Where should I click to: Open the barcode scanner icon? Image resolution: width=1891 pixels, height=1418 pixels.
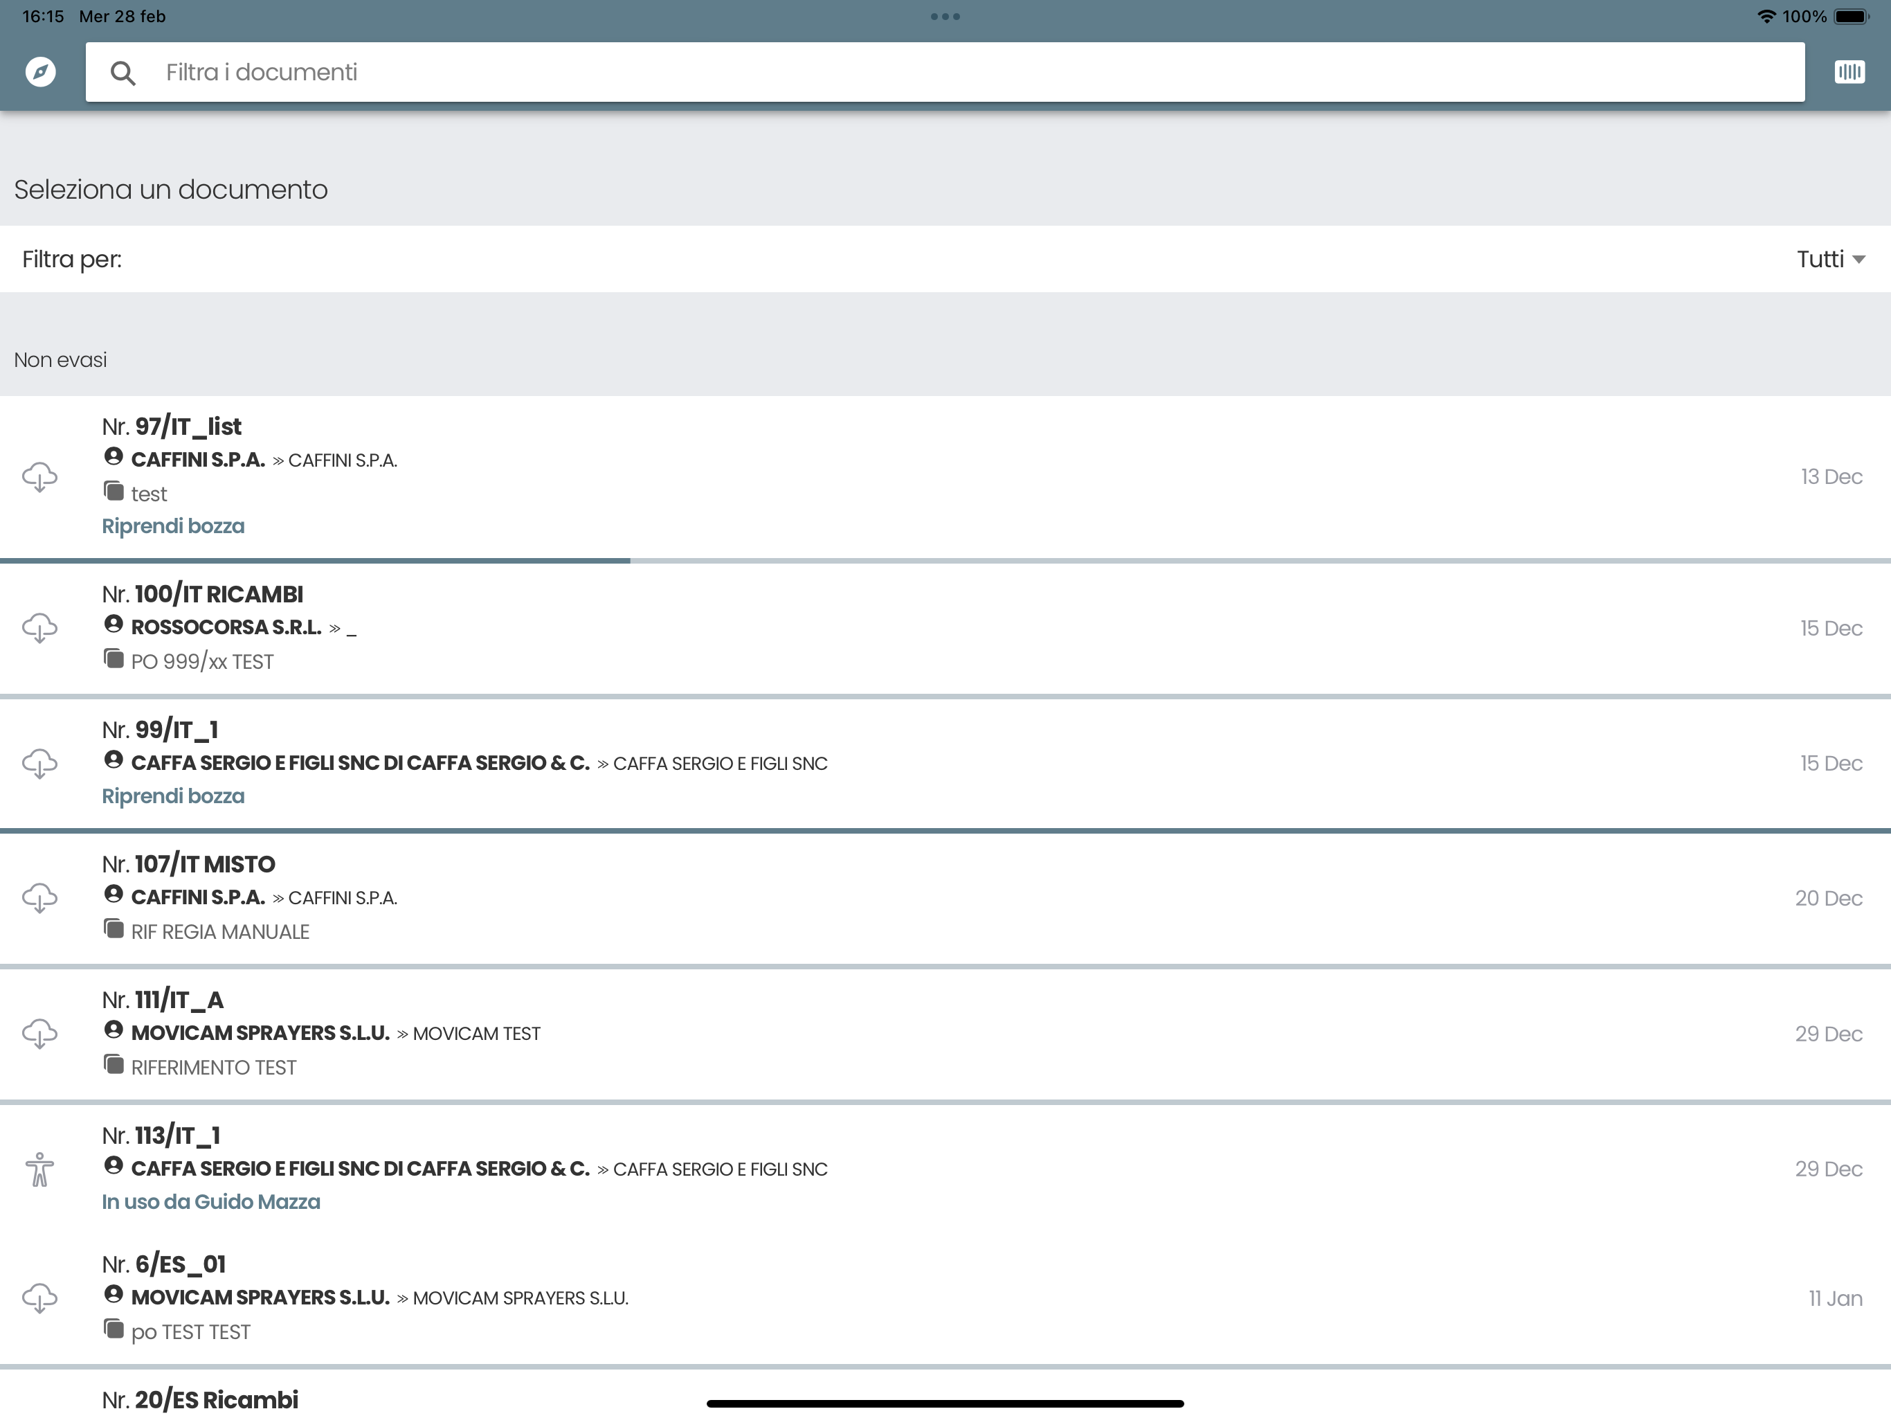(x=1849, y=72)
